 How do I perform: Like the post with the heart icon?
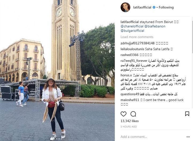pyautogui.click(x=124, y=114)
